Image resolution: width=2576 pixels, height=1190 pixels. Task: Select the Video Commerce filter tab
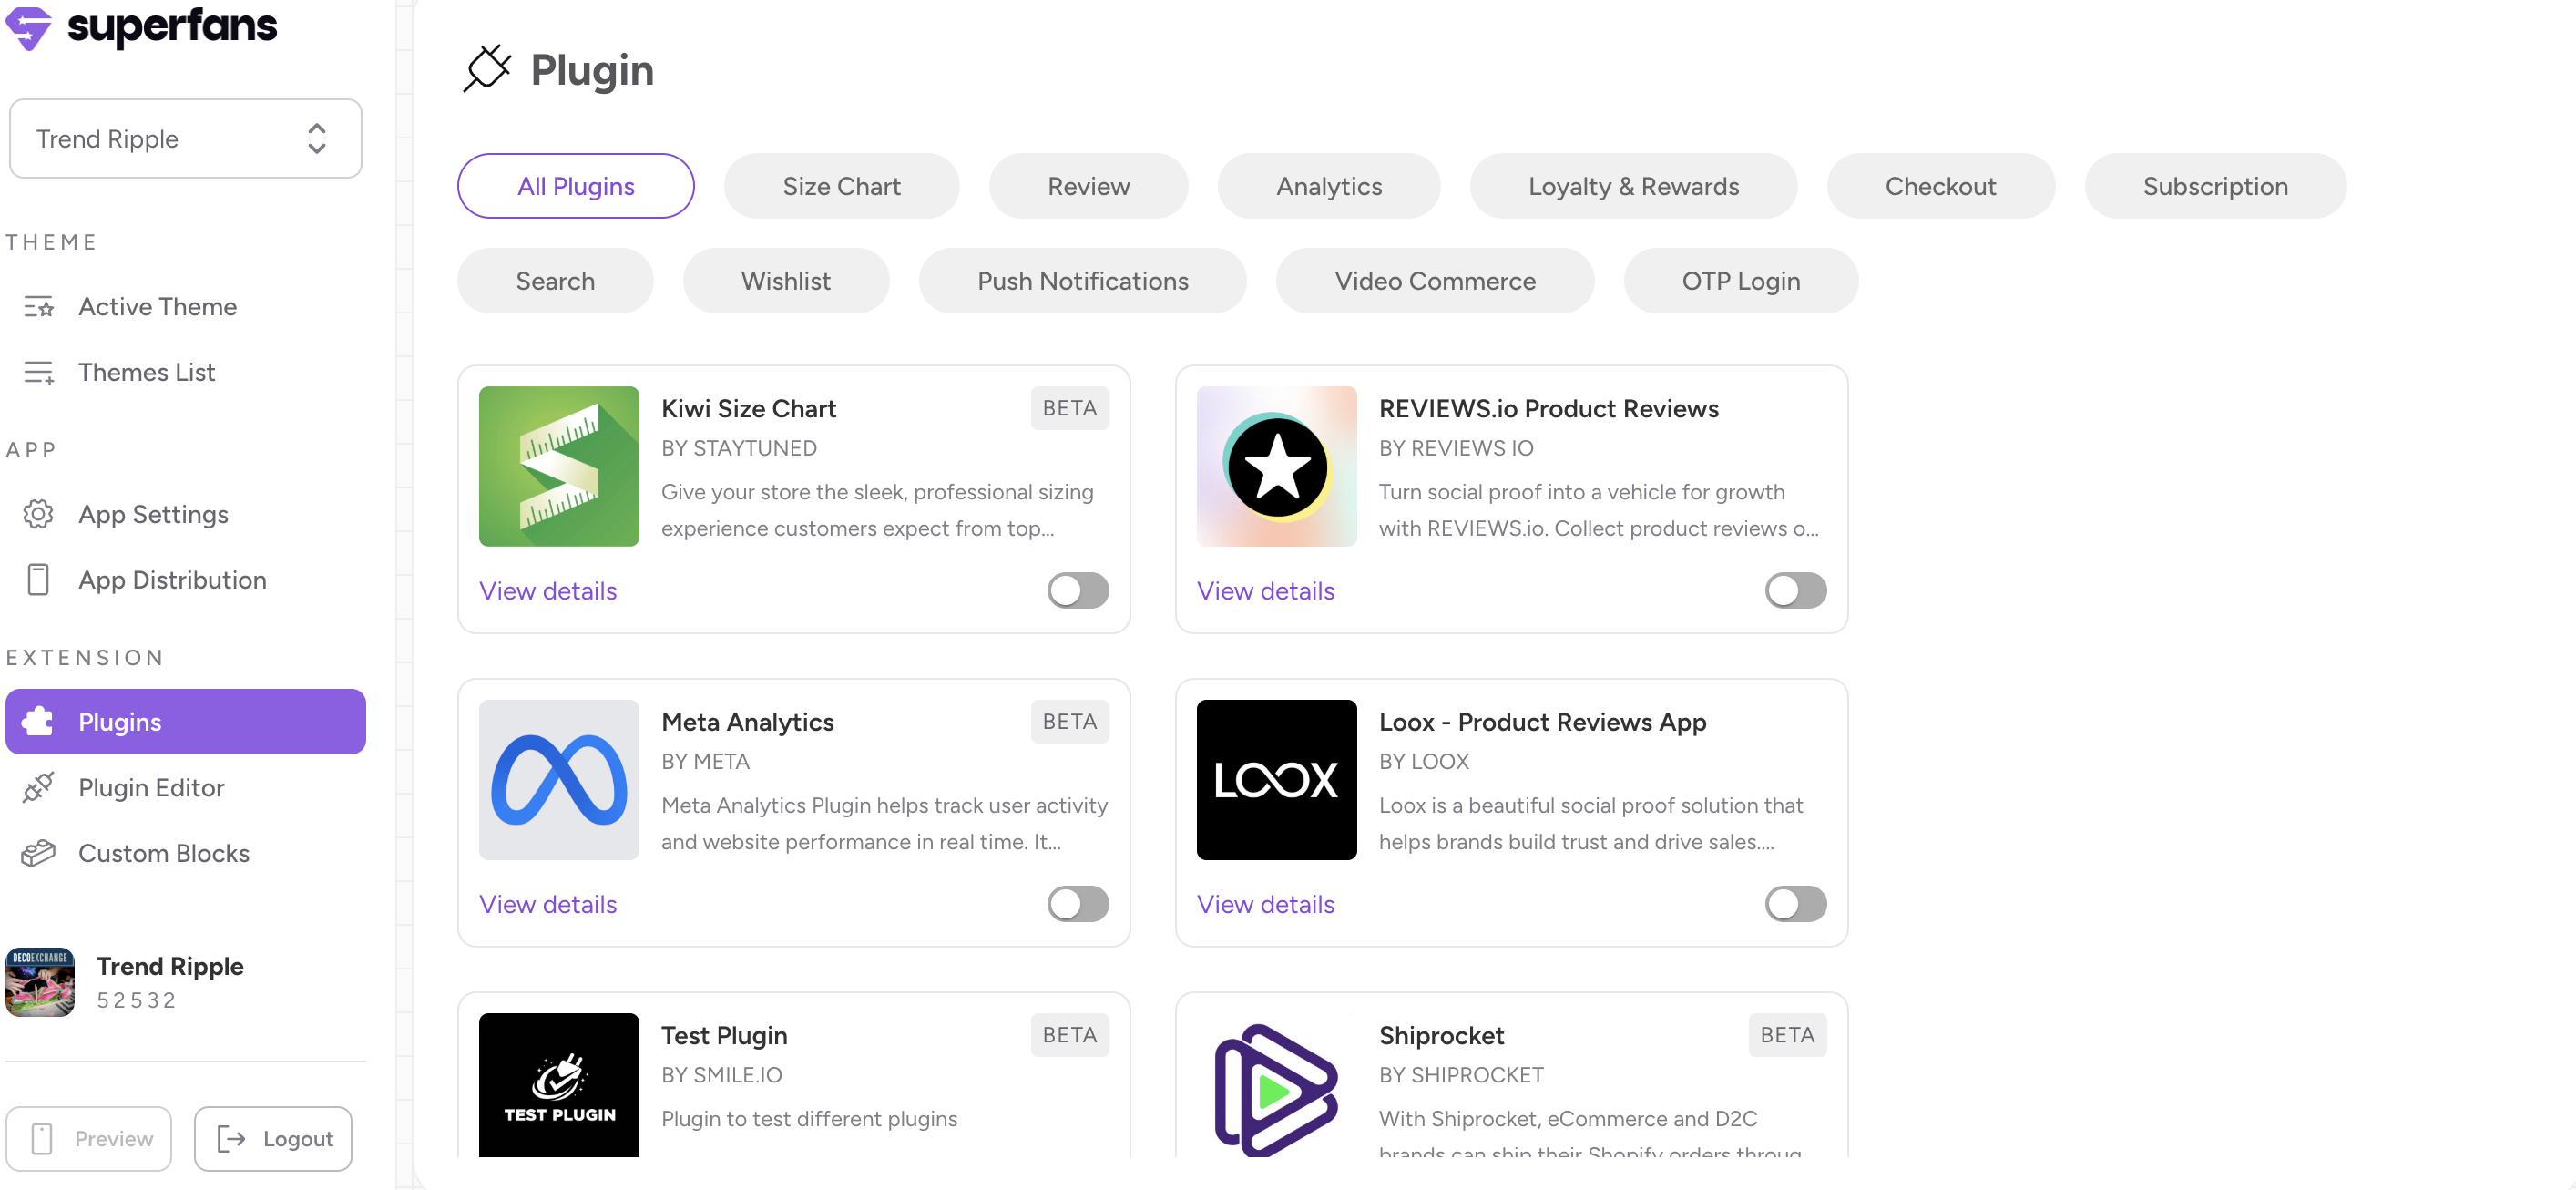tap(1434, 281)
